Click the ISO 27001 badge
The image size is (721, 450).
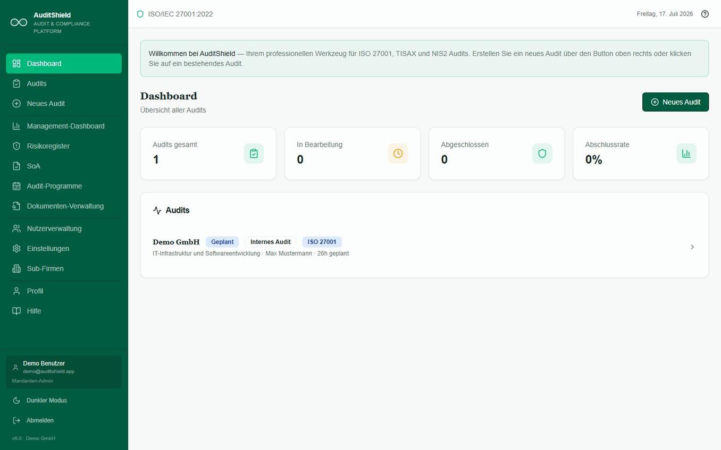[x=322, y=242]
